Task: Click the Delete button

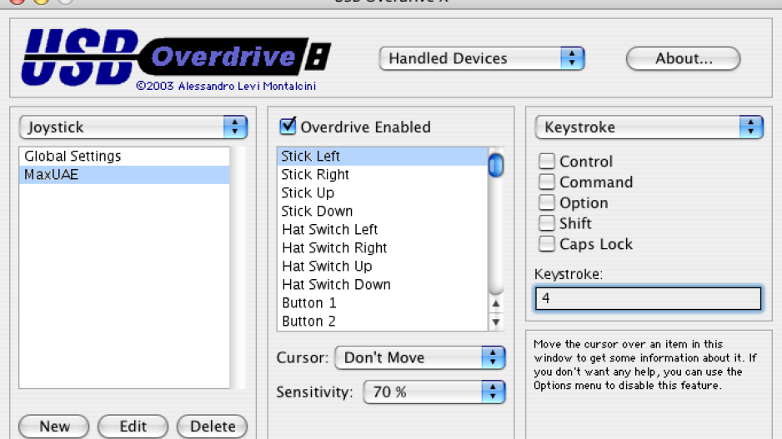Action: click(212, 427)
